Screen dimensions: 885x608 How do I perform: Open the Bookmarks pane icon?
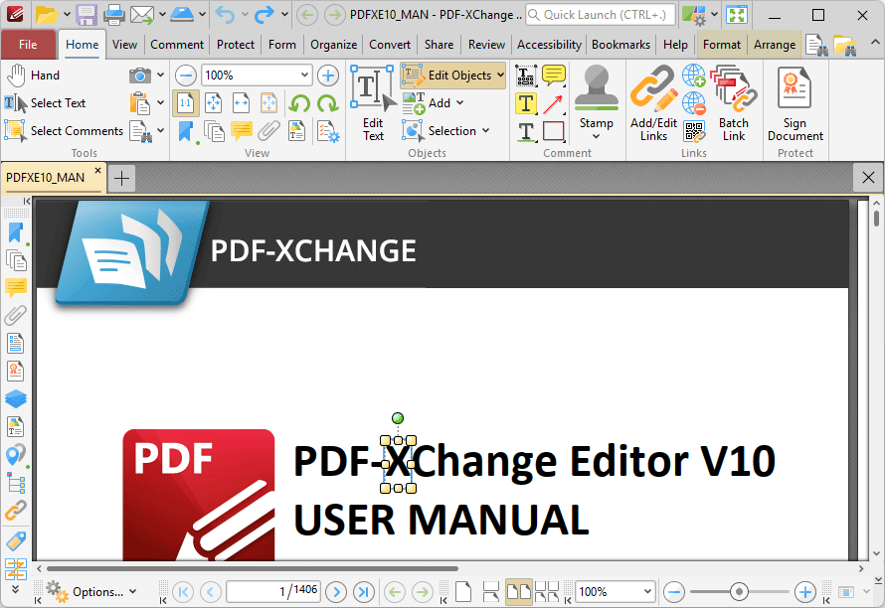16,231
